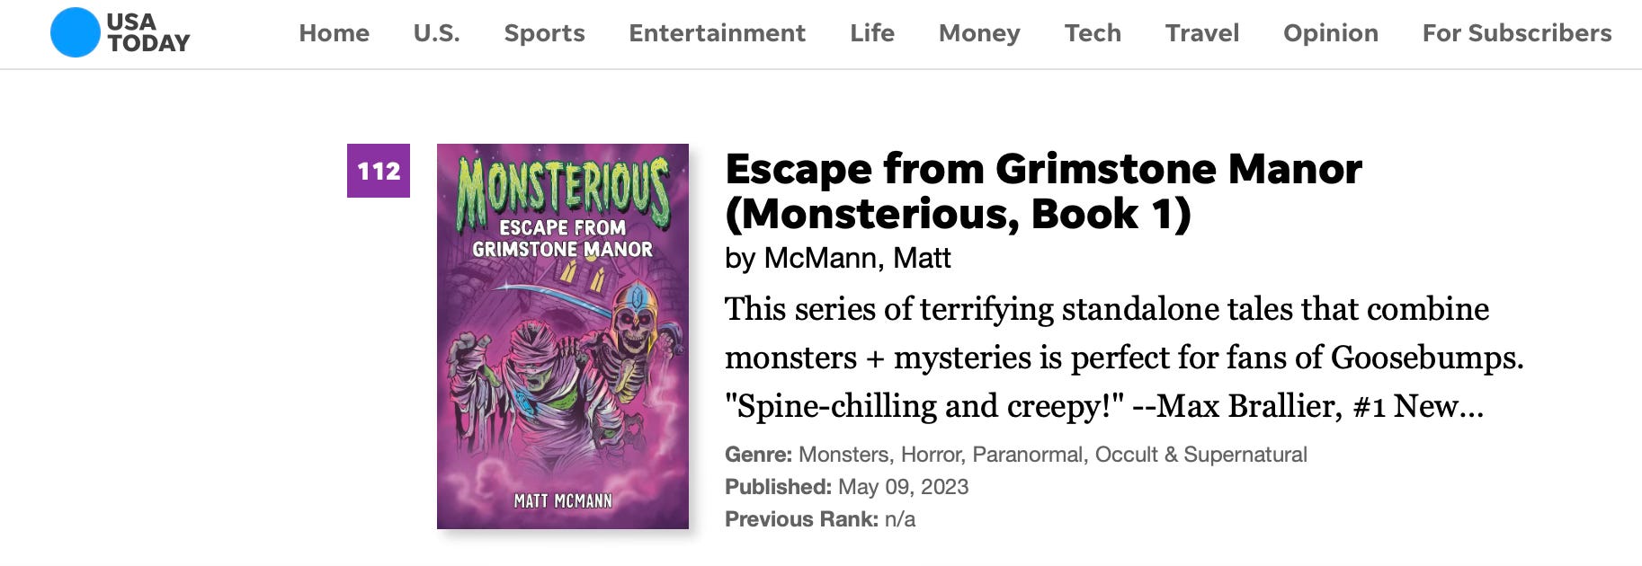Select For Subscribers in the navigation
This screenshot has height=566, width=1642.
coord(1517,33)
